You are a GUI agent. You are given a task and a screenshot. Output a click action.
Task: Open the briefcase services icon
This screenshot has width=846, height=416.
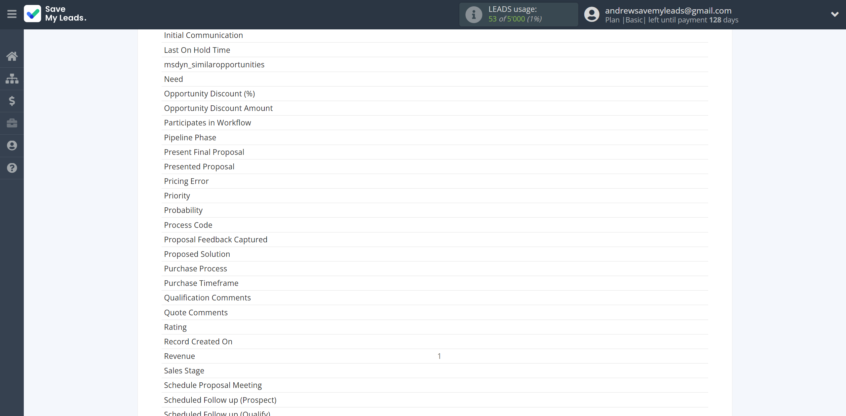tap(12, 123)
